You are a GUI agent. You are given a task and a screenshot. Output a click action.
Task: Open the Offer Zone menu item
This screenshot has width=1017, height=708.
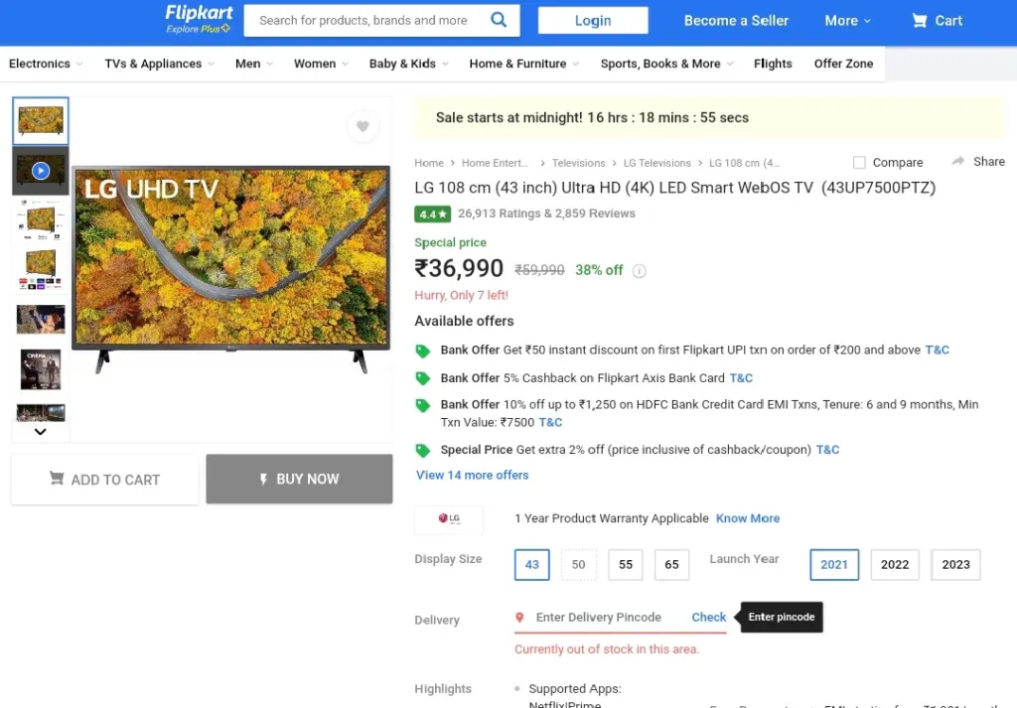[x=843, y=64]
